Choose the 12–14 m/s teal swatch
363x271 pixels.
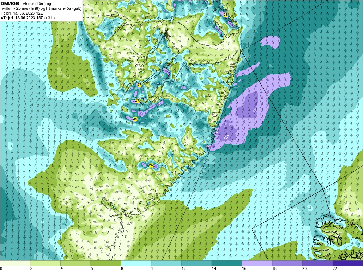coord(196,263)
